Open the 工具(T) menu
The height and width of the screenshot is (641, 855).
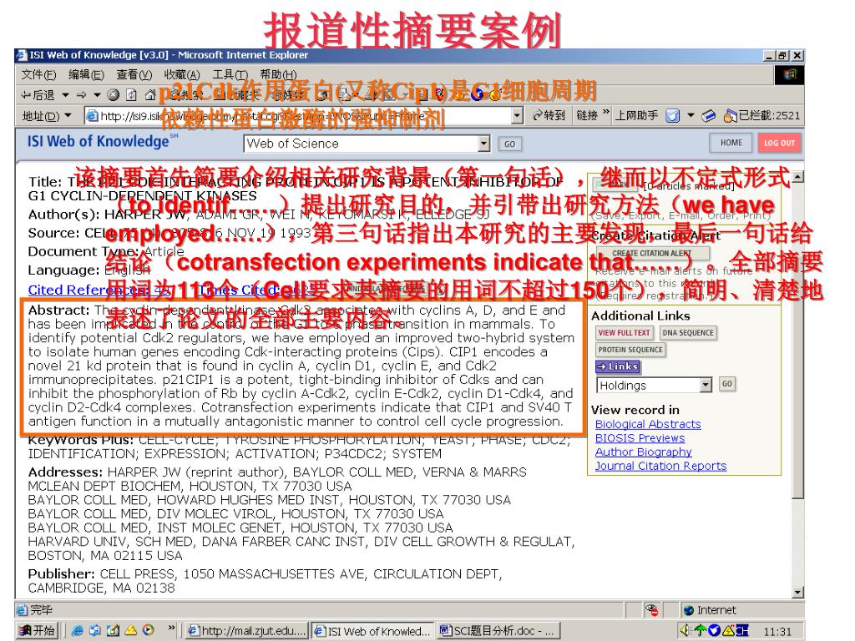coord(230,74)
